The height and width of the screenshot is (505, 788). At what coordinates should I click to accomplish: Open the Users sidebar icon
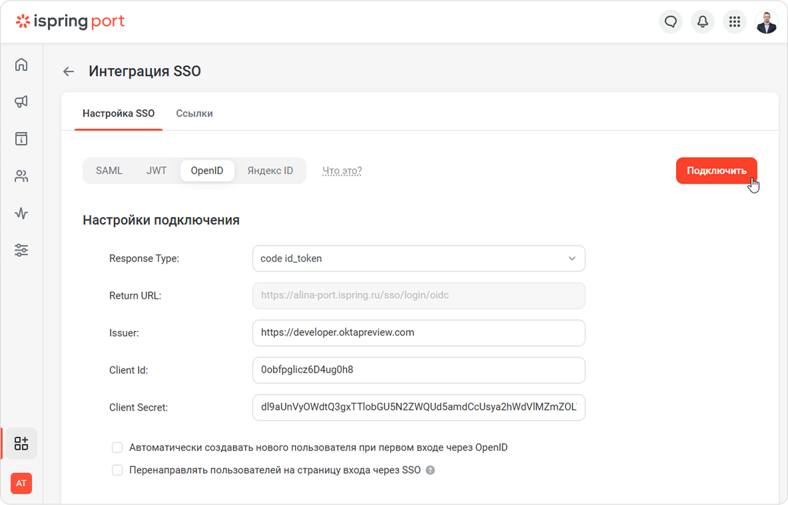pyautogui.click(x=21, y=176)
